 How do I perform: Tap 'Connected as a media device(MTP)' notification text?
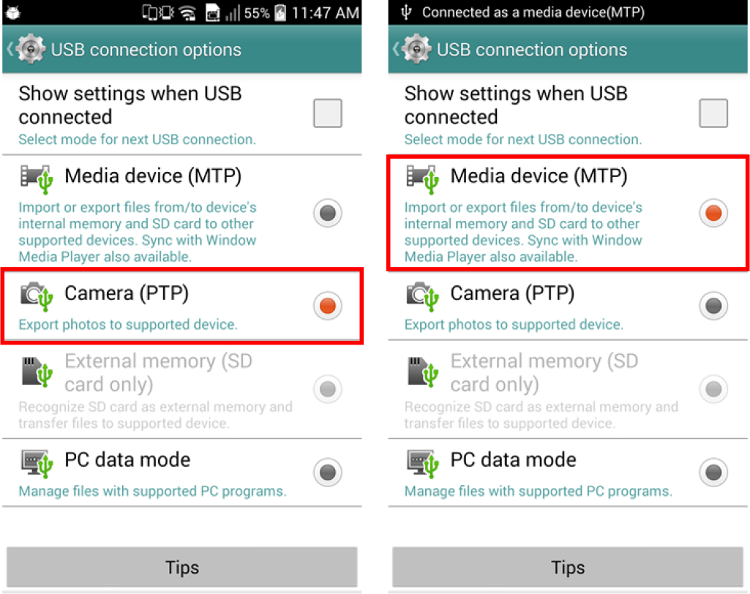(x=535, y=12)
